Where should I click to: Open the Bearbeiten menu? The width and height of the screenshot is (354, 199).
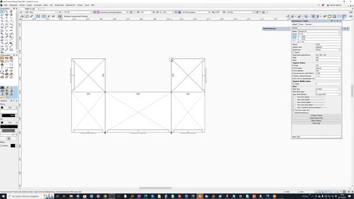[x=13, y=5]
